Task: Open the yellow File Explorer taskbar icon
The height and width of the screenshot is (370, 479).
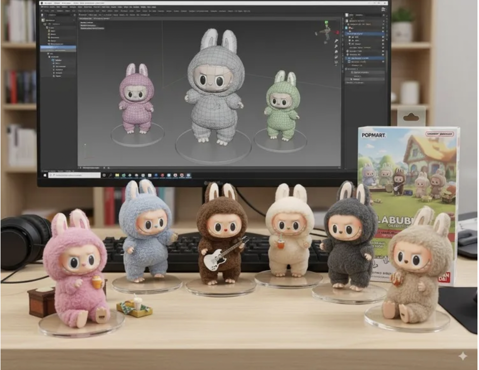Action: tap(117, 175)
